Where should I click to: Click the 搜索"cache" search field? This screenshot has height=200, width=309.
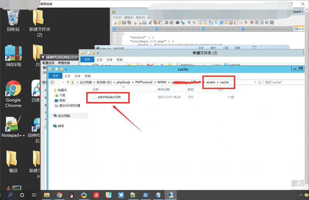pos(284,82)
